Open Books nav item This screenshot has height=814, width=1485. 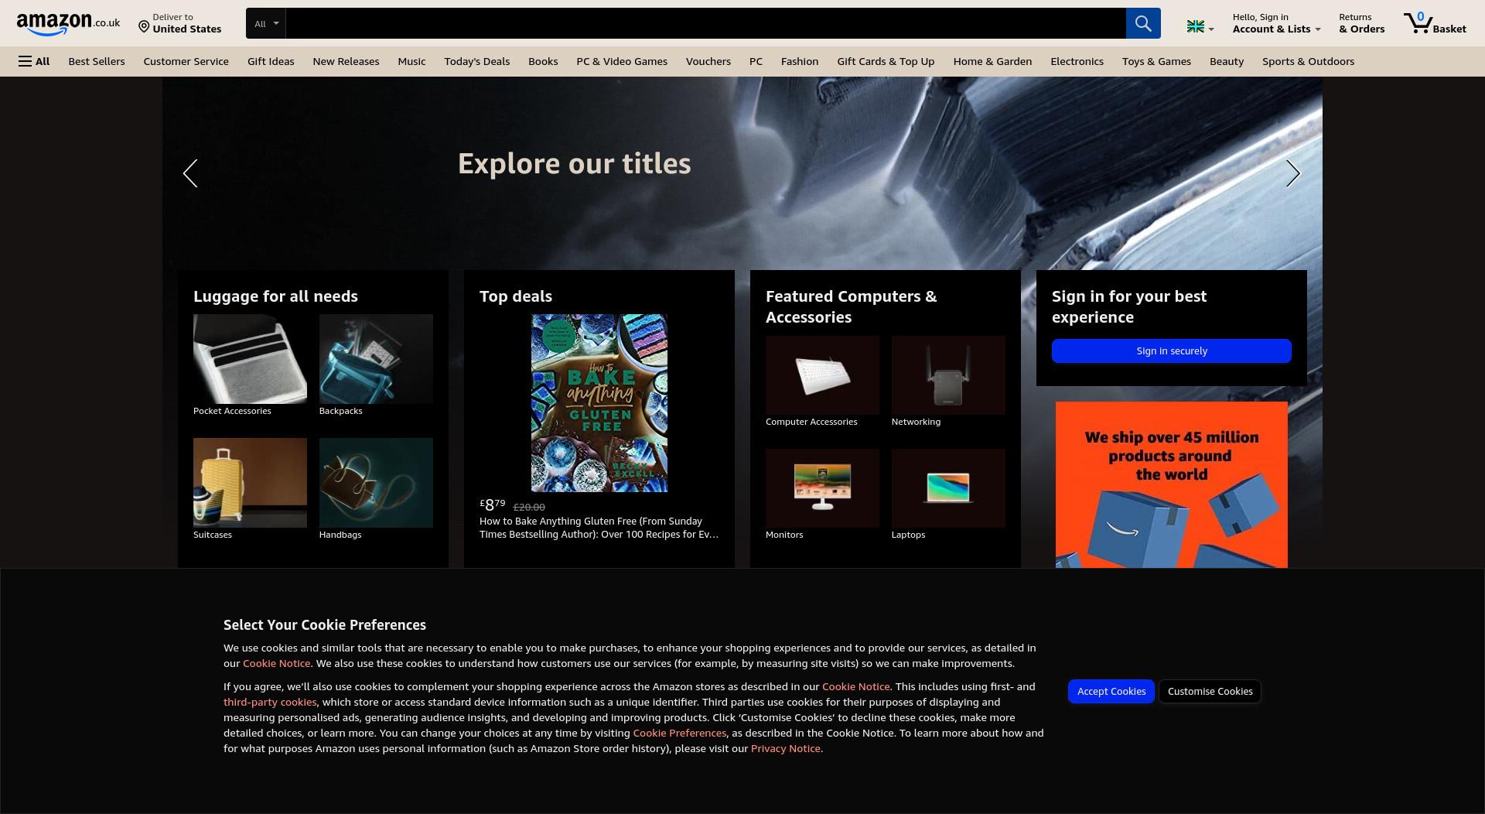(543, 61)
